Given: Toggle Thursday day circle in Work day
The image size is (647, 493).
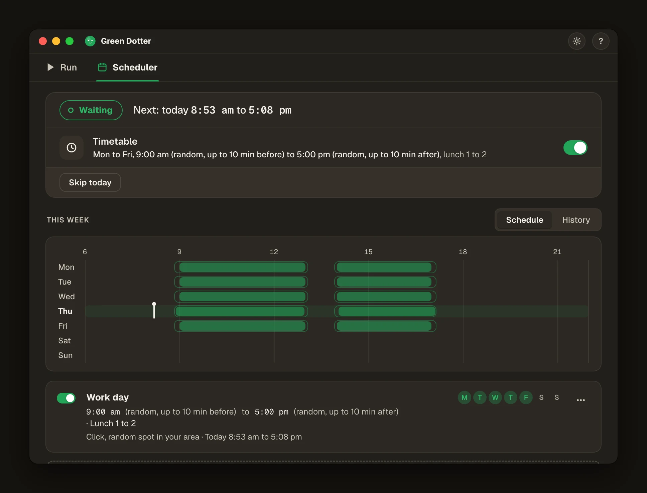Looking at the screenshot, I should (511, 397).
